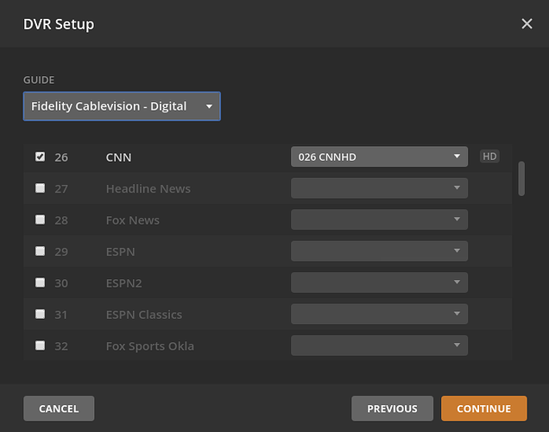
Task: Expand the 026 CNNHD mapping dropdown
Action: click(379, 157)
